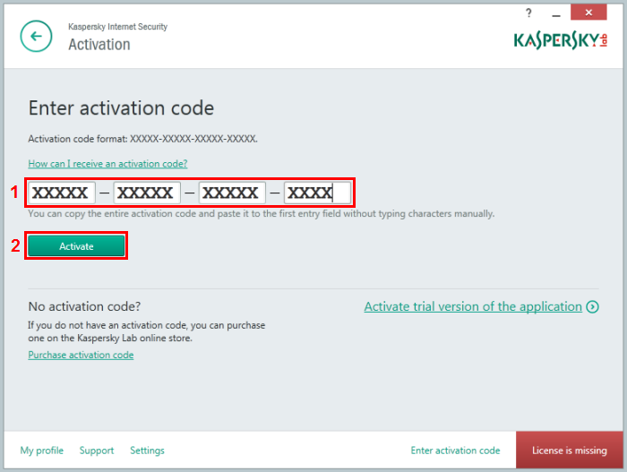
Task: Go back using the circular arrow button
Action: click(36, 37)
